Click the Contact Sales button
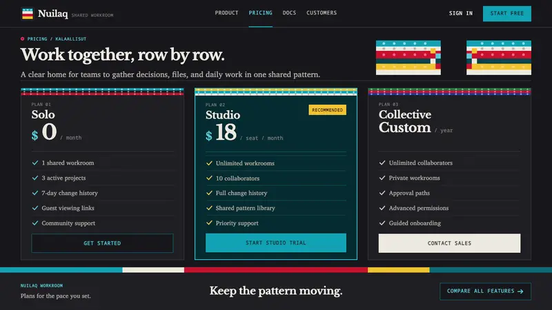The width and height of the screenshot is (552, 310). [449, 243]
